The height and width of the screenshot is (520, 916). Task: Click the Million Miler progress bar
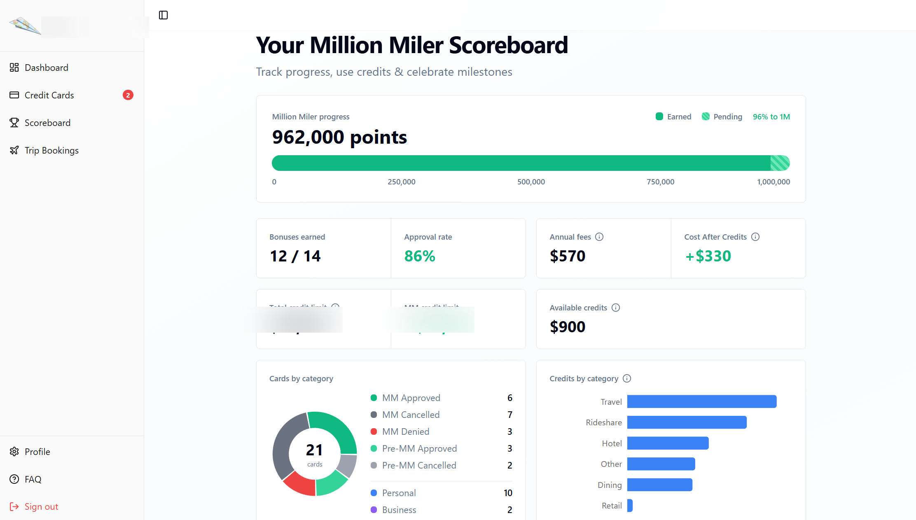pos(530,163)
